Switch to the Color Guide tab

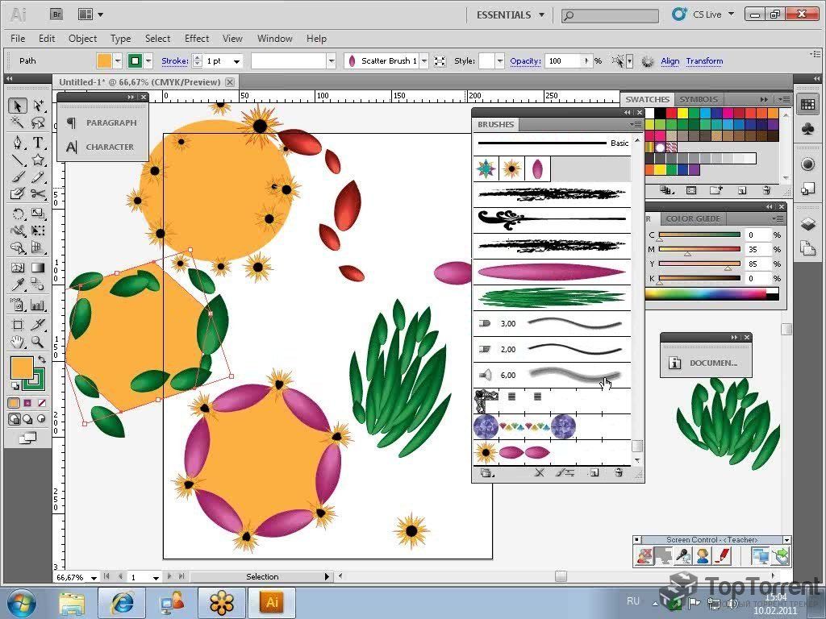tap(692, 218)
